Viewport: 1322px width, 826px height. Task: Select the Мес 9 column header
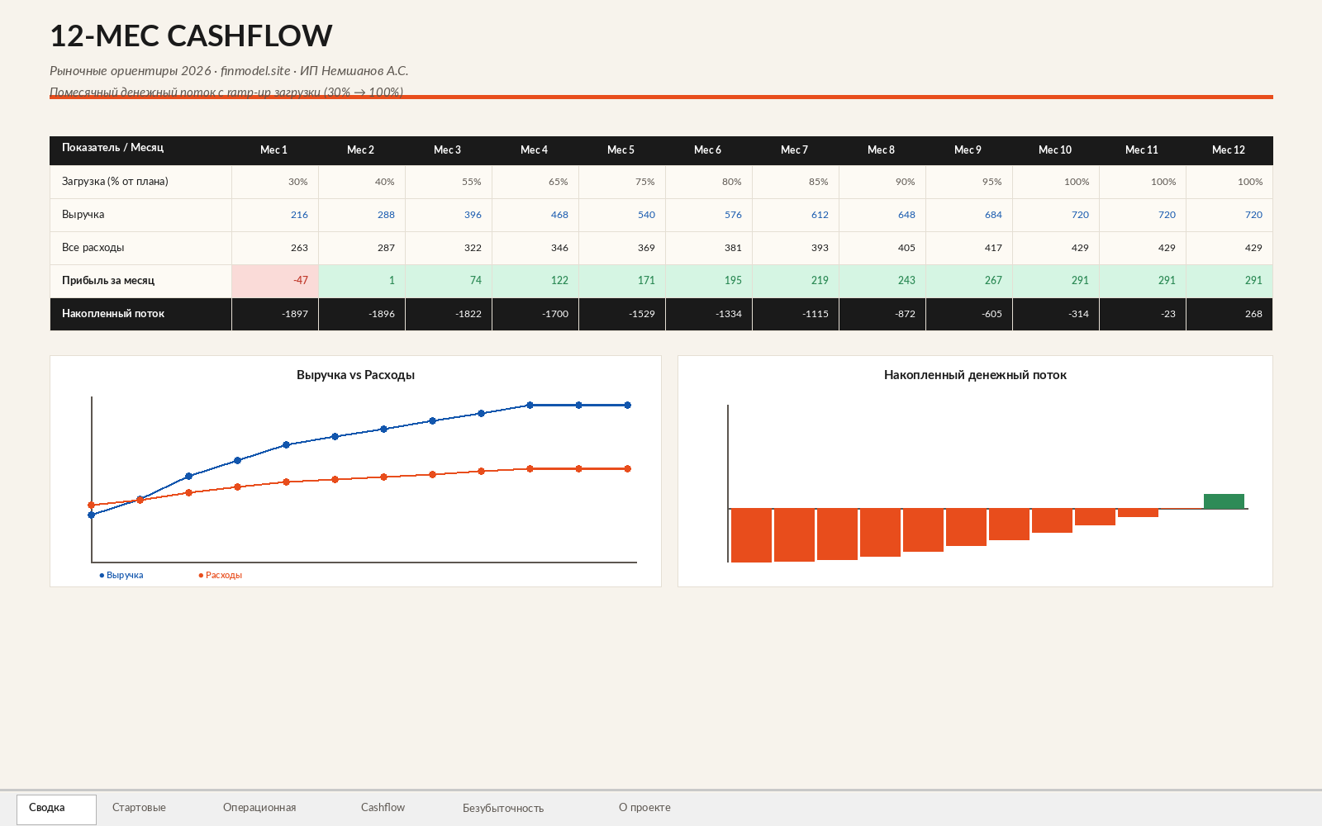[969, 150]
